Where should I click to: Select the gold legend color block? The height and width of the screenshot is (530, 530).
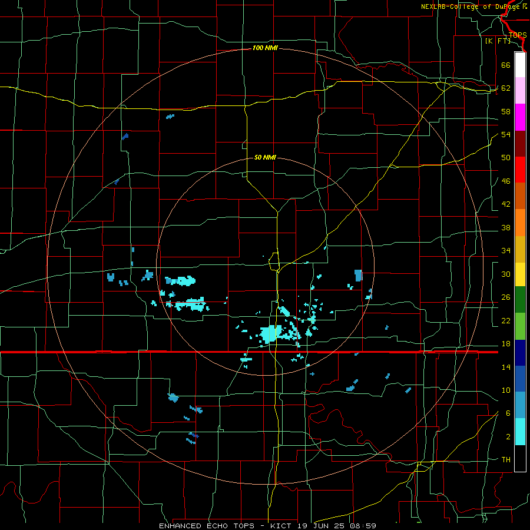coord(520,249)
